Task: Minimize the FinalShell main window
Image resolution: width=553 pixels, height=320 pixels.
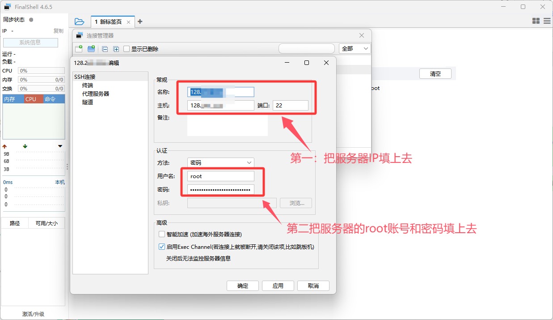Action: coord(502,7)
